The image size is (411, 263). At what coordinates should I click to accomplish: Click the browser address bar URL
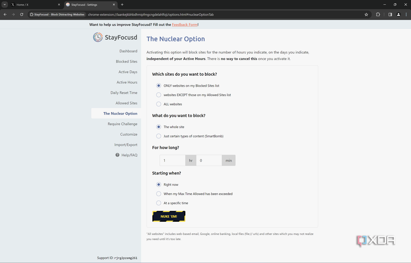[x=151, y=14]
